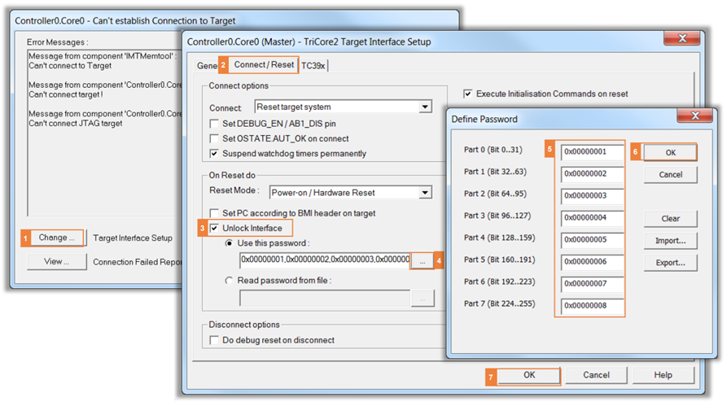
Task: Click Import... in Define Password
Action: pyautogui.click(x=671, y=241)
